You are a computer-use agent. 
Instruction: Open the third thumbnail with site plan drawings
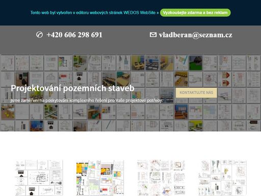(161, 178)
